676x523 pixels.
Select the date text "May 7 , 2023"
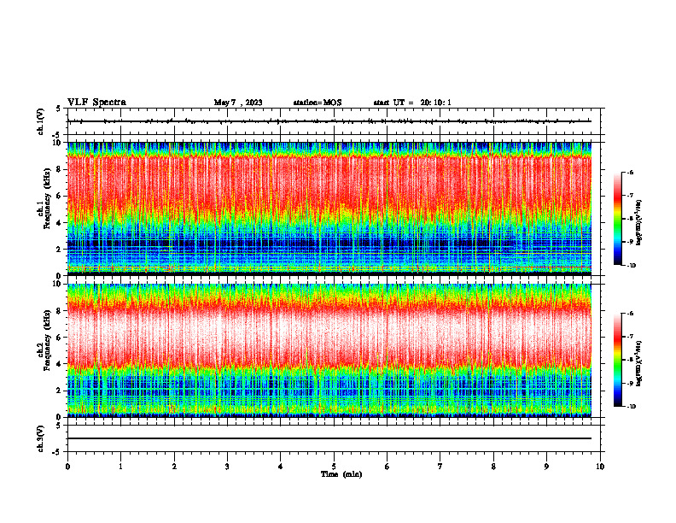pyautogui.click(x=238, y=103)
